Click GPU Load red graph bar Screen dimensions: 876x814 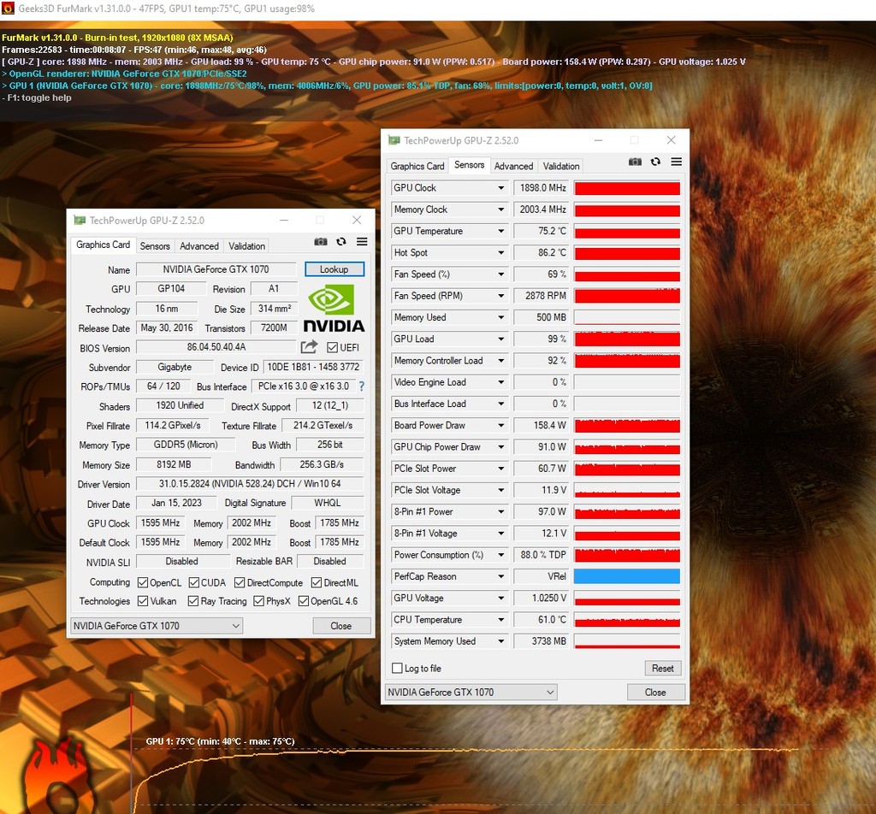627,339
